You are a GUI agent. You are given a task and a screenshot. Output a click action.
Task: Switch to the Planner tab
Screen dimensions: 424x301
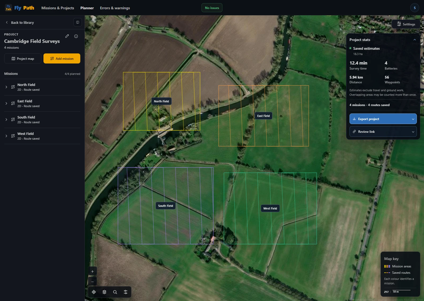87,8
